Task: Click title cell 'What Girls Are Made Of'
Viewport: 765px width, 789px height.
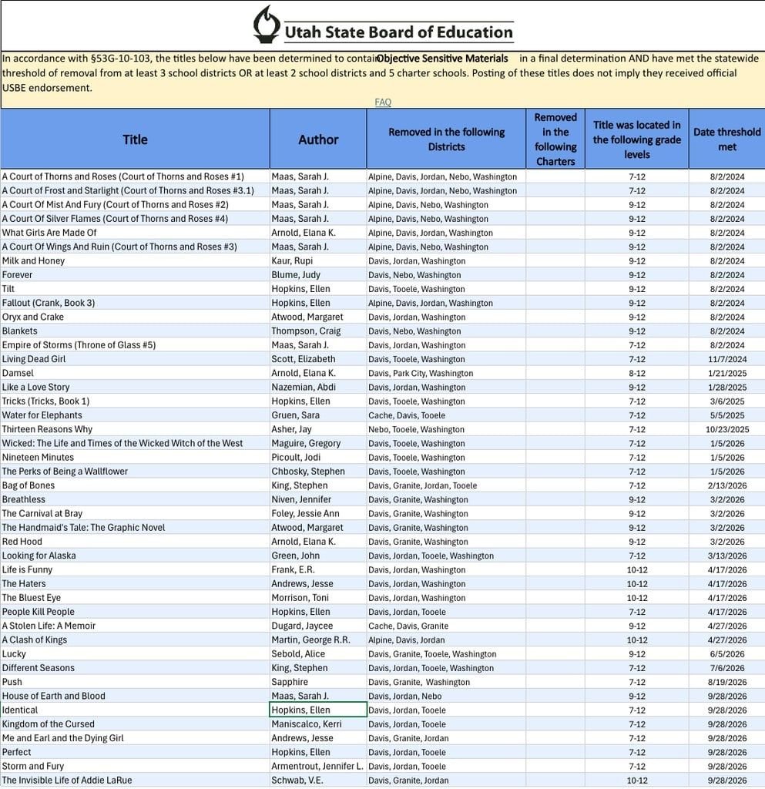Action: (x=135, y=233)
